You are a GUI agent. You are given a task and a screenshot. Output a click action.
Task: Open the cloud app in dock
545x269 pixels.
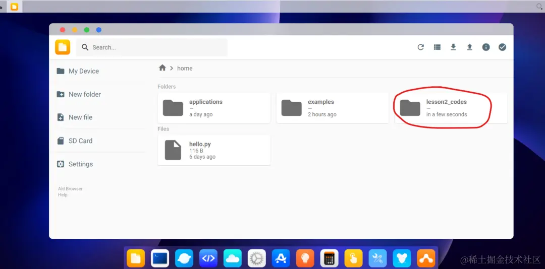click(x=233, y=258)
